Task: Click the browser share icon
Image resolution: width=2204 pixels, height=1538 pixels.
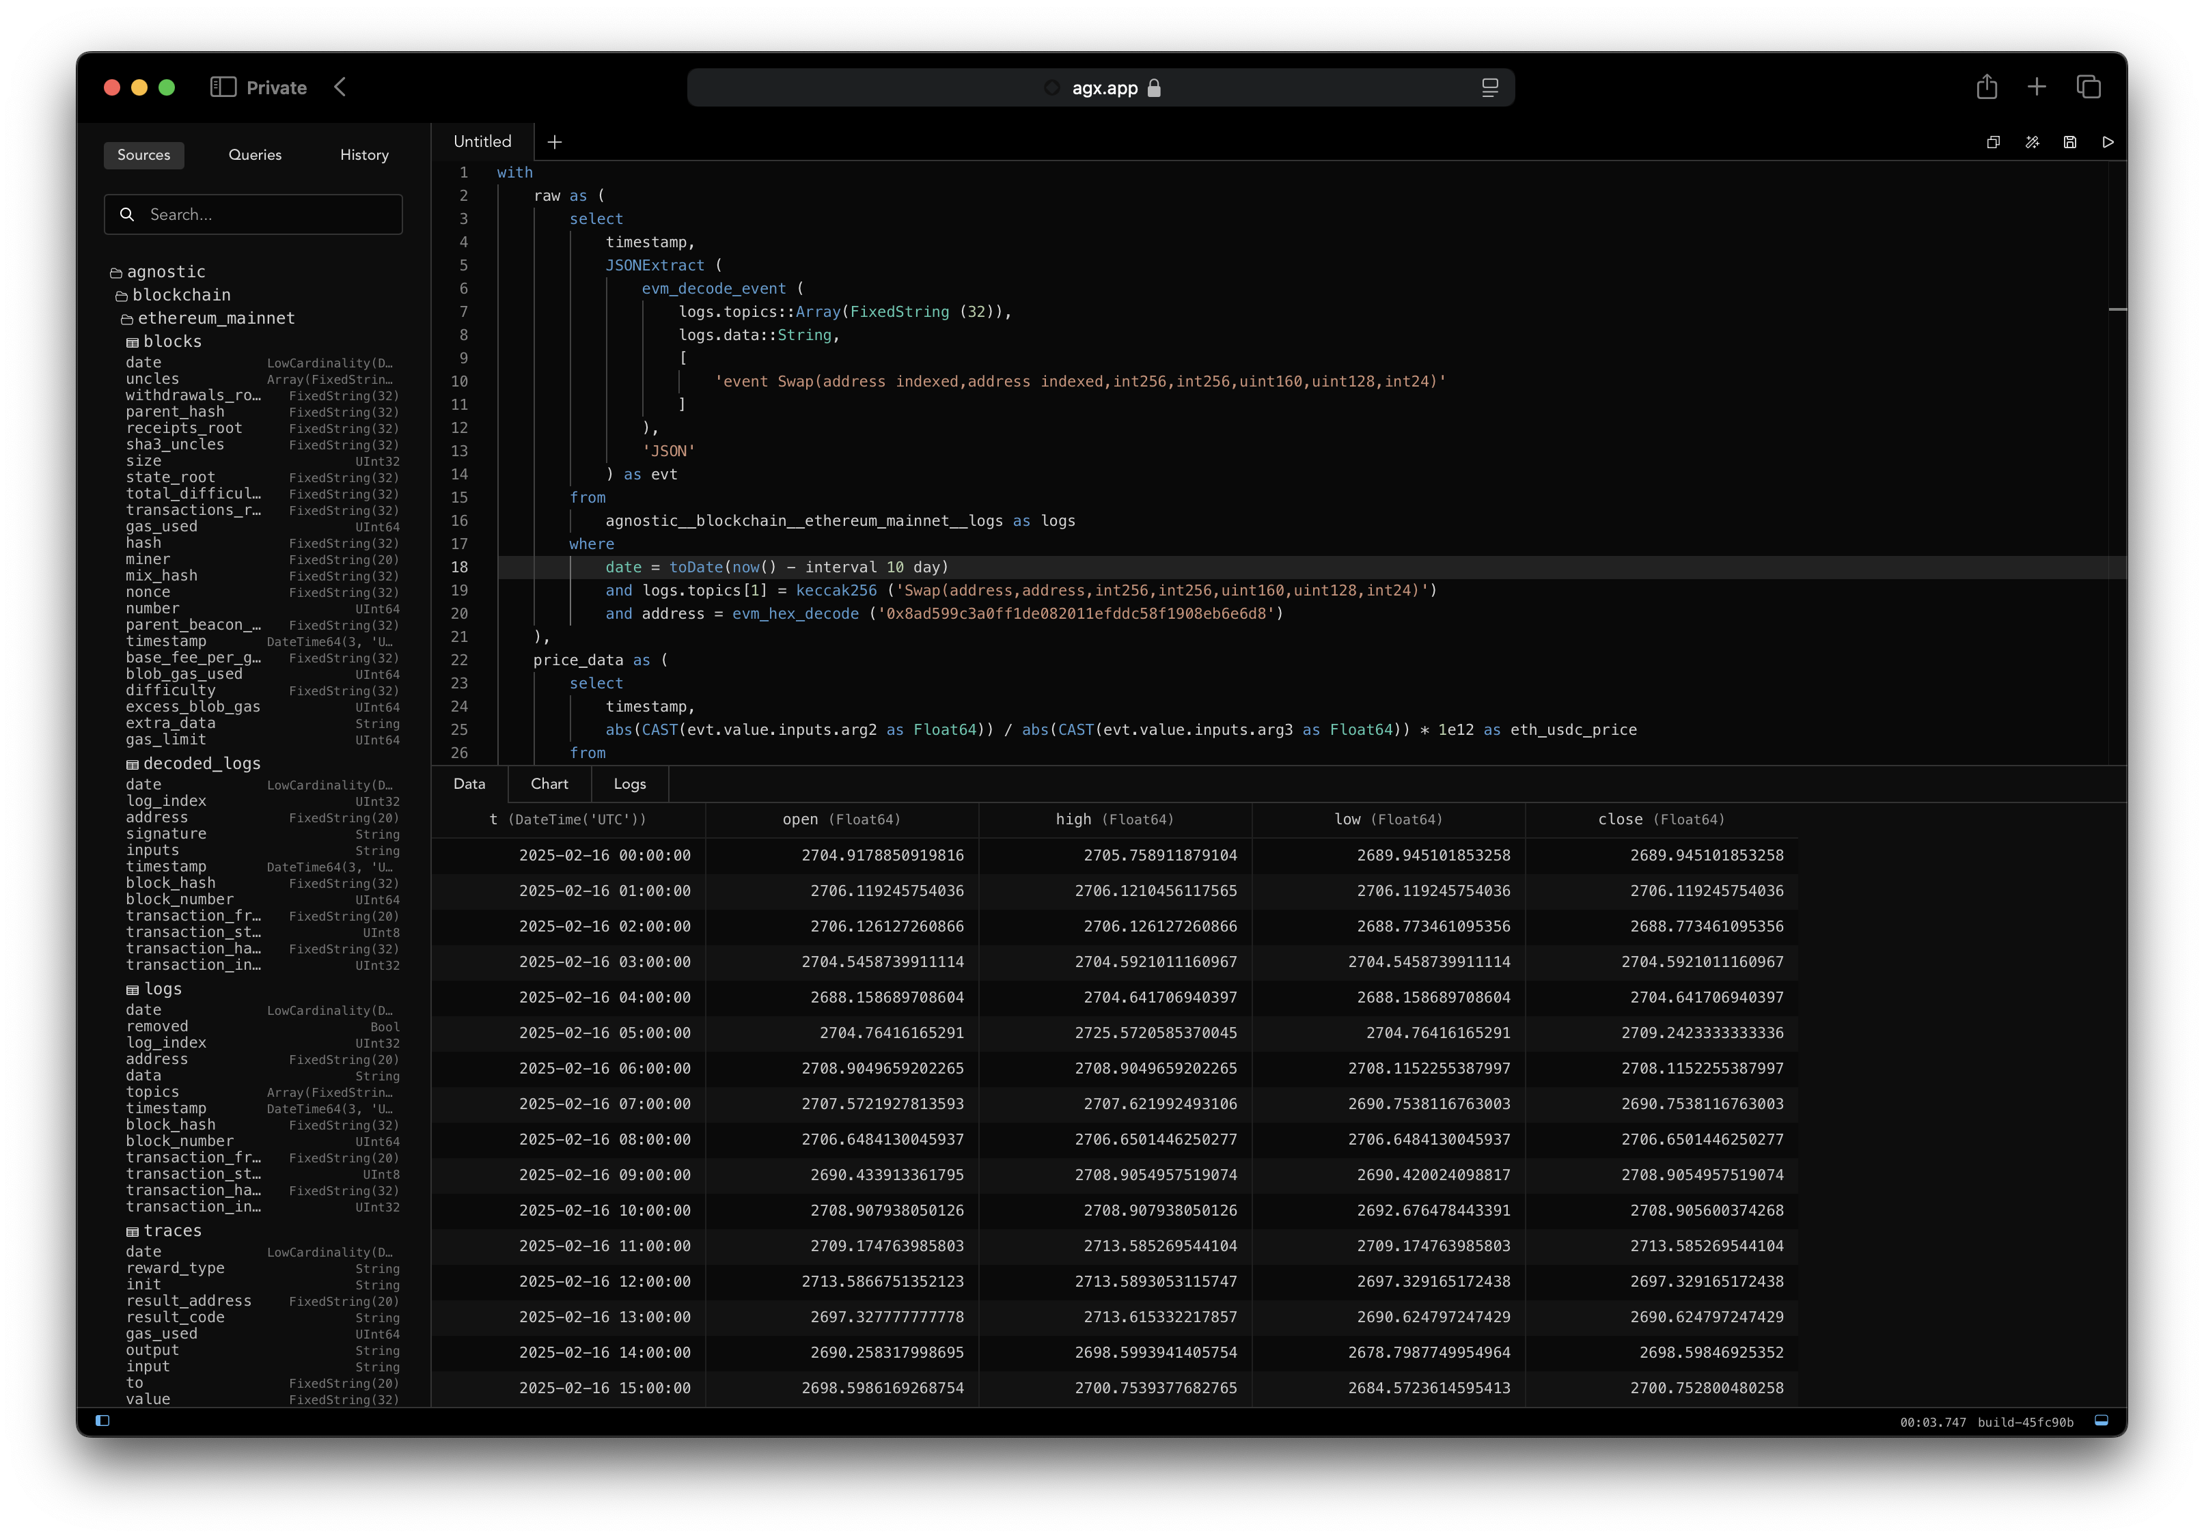Action: (1986, 87)
